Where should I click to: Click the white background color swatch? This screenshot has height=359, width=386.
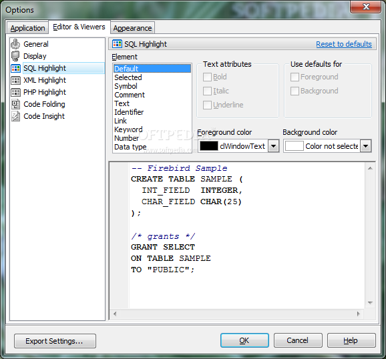pos(295,146)
